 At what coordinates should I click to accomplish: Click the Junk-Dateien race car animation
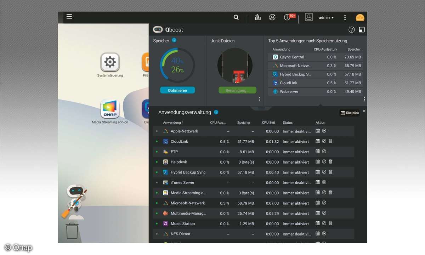point(235,66)
